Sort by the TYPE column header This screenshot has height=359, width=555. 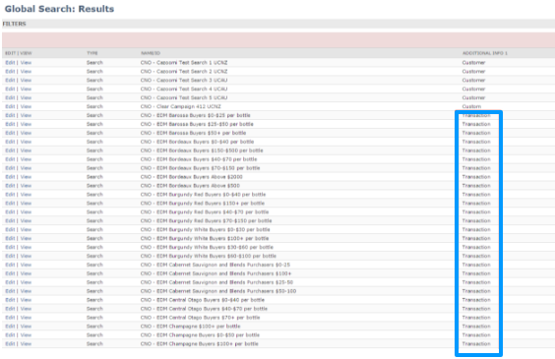(92, 53)
